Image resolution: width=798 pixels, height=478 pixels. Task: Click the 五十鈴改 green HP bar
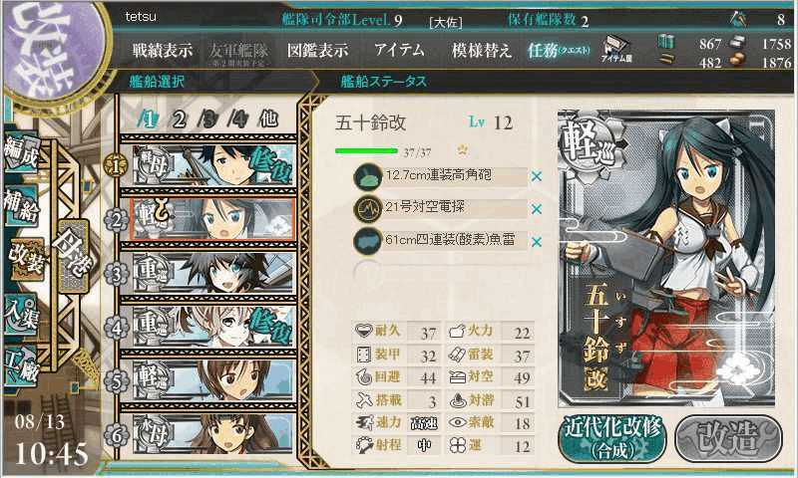pos(366,150)
